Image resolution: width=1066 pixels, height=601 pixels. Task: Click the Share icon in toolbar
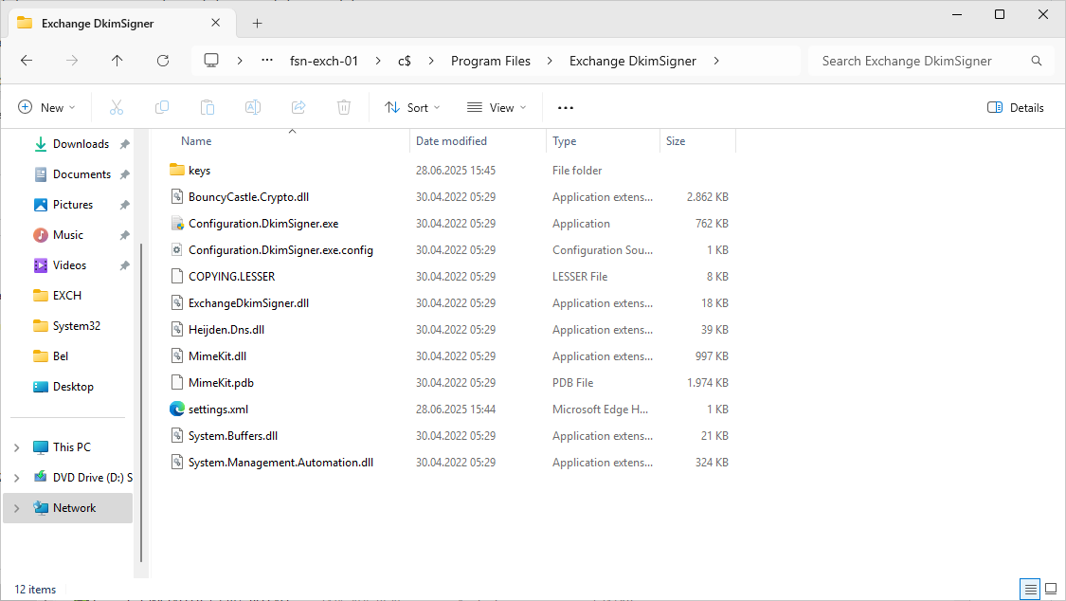(298, 107)
